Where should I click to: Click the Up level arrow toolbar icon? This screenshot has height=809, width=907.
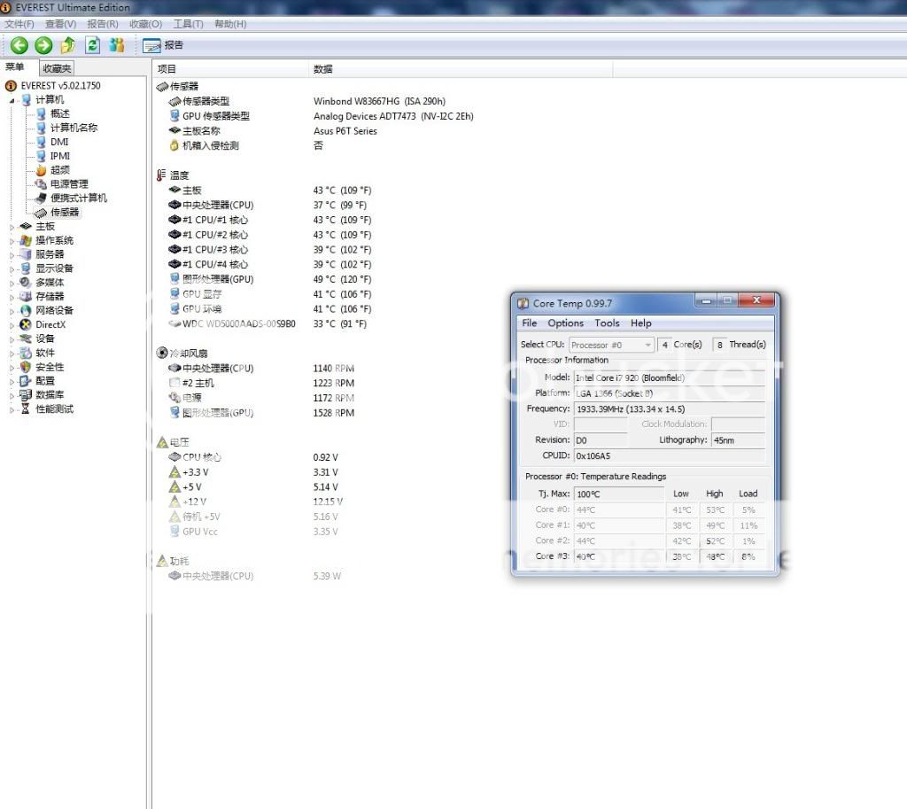pyautogui.click(x=67, y=45)
